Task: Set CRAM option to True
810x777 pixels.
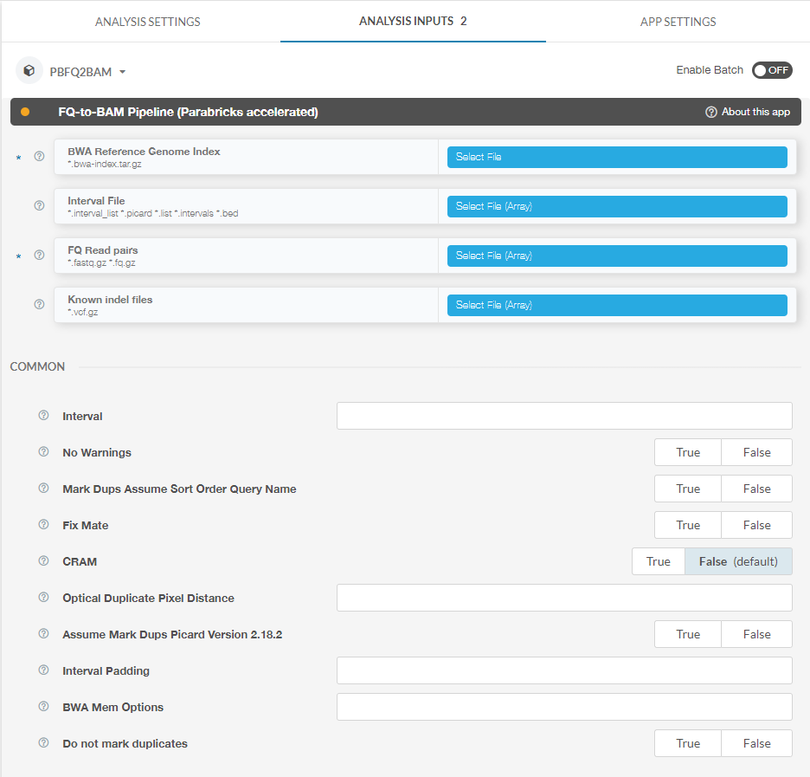Action: (658, 561)
